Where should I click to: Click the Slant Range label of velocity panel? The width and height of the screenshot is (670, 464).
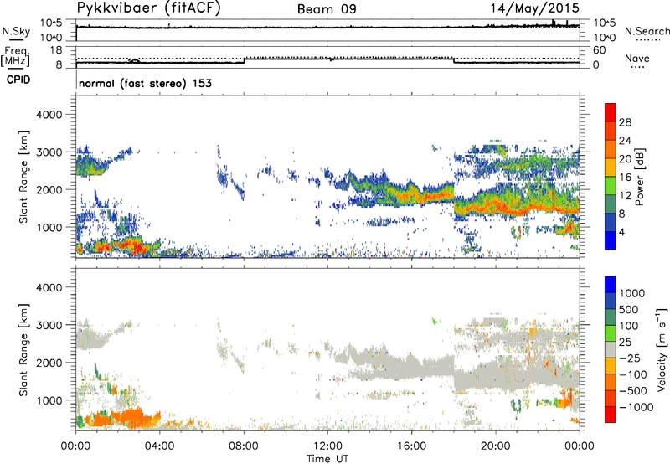pyautogui.click(x=23, y=350)
